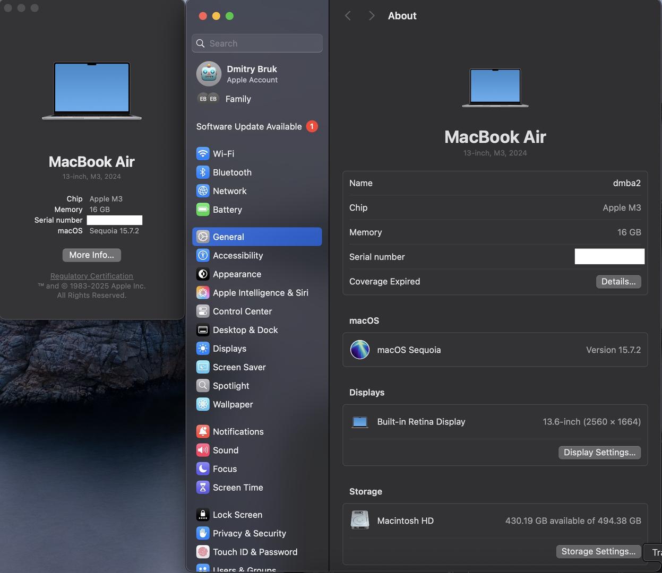Select the Battery icon in sidebar
The width and height of the screenshot is (662, 573).
[x=203, y=210]
